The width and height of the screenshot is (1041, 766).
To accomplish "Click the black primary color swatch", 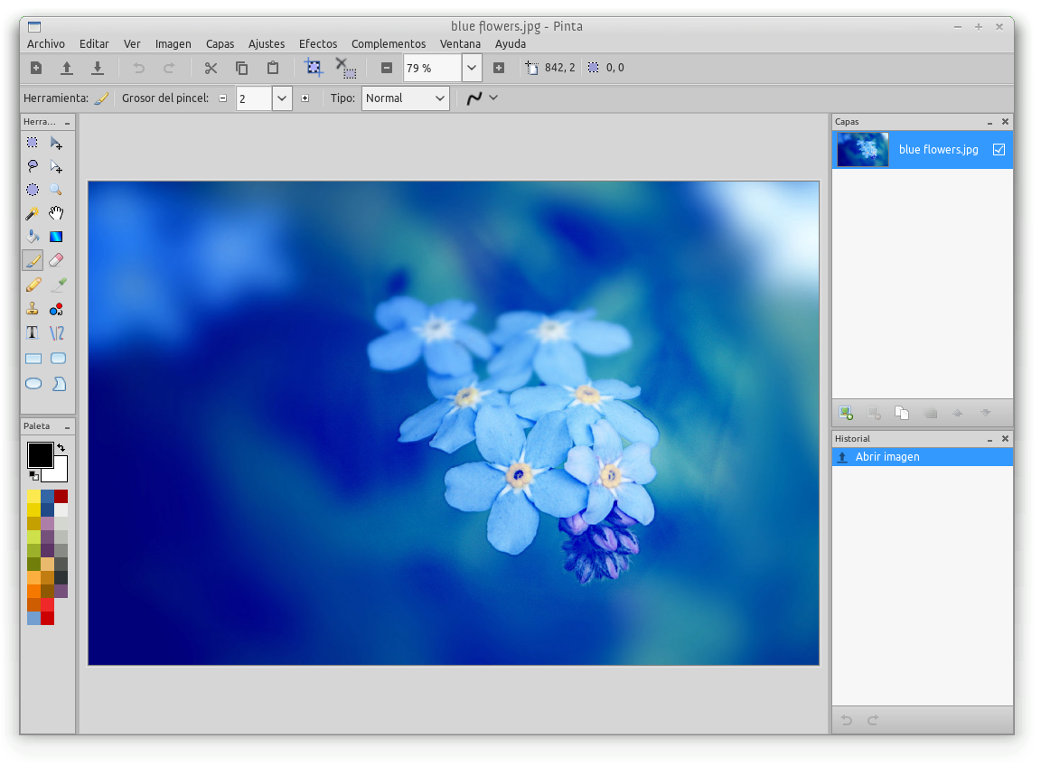I will (x=40, y=455).
